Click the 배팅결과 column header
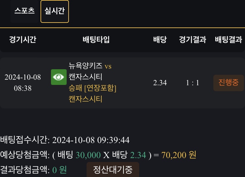Screen dimensions: 245x177 click(x=229, y=40)
